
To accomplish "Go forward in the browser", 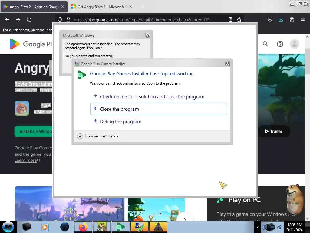I will [18, 20].
